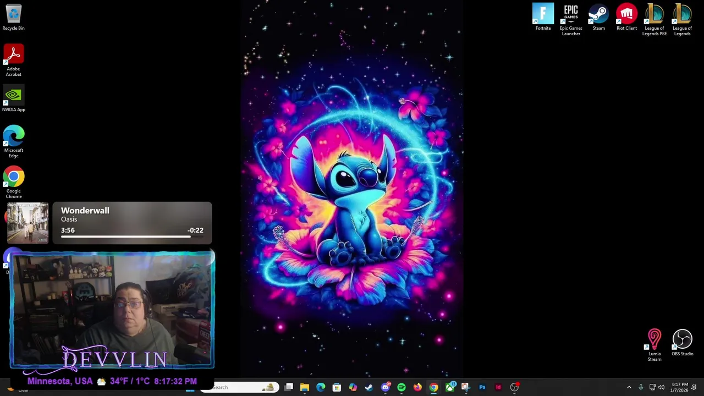Open InDesign from the taskbar

point(498,387)
